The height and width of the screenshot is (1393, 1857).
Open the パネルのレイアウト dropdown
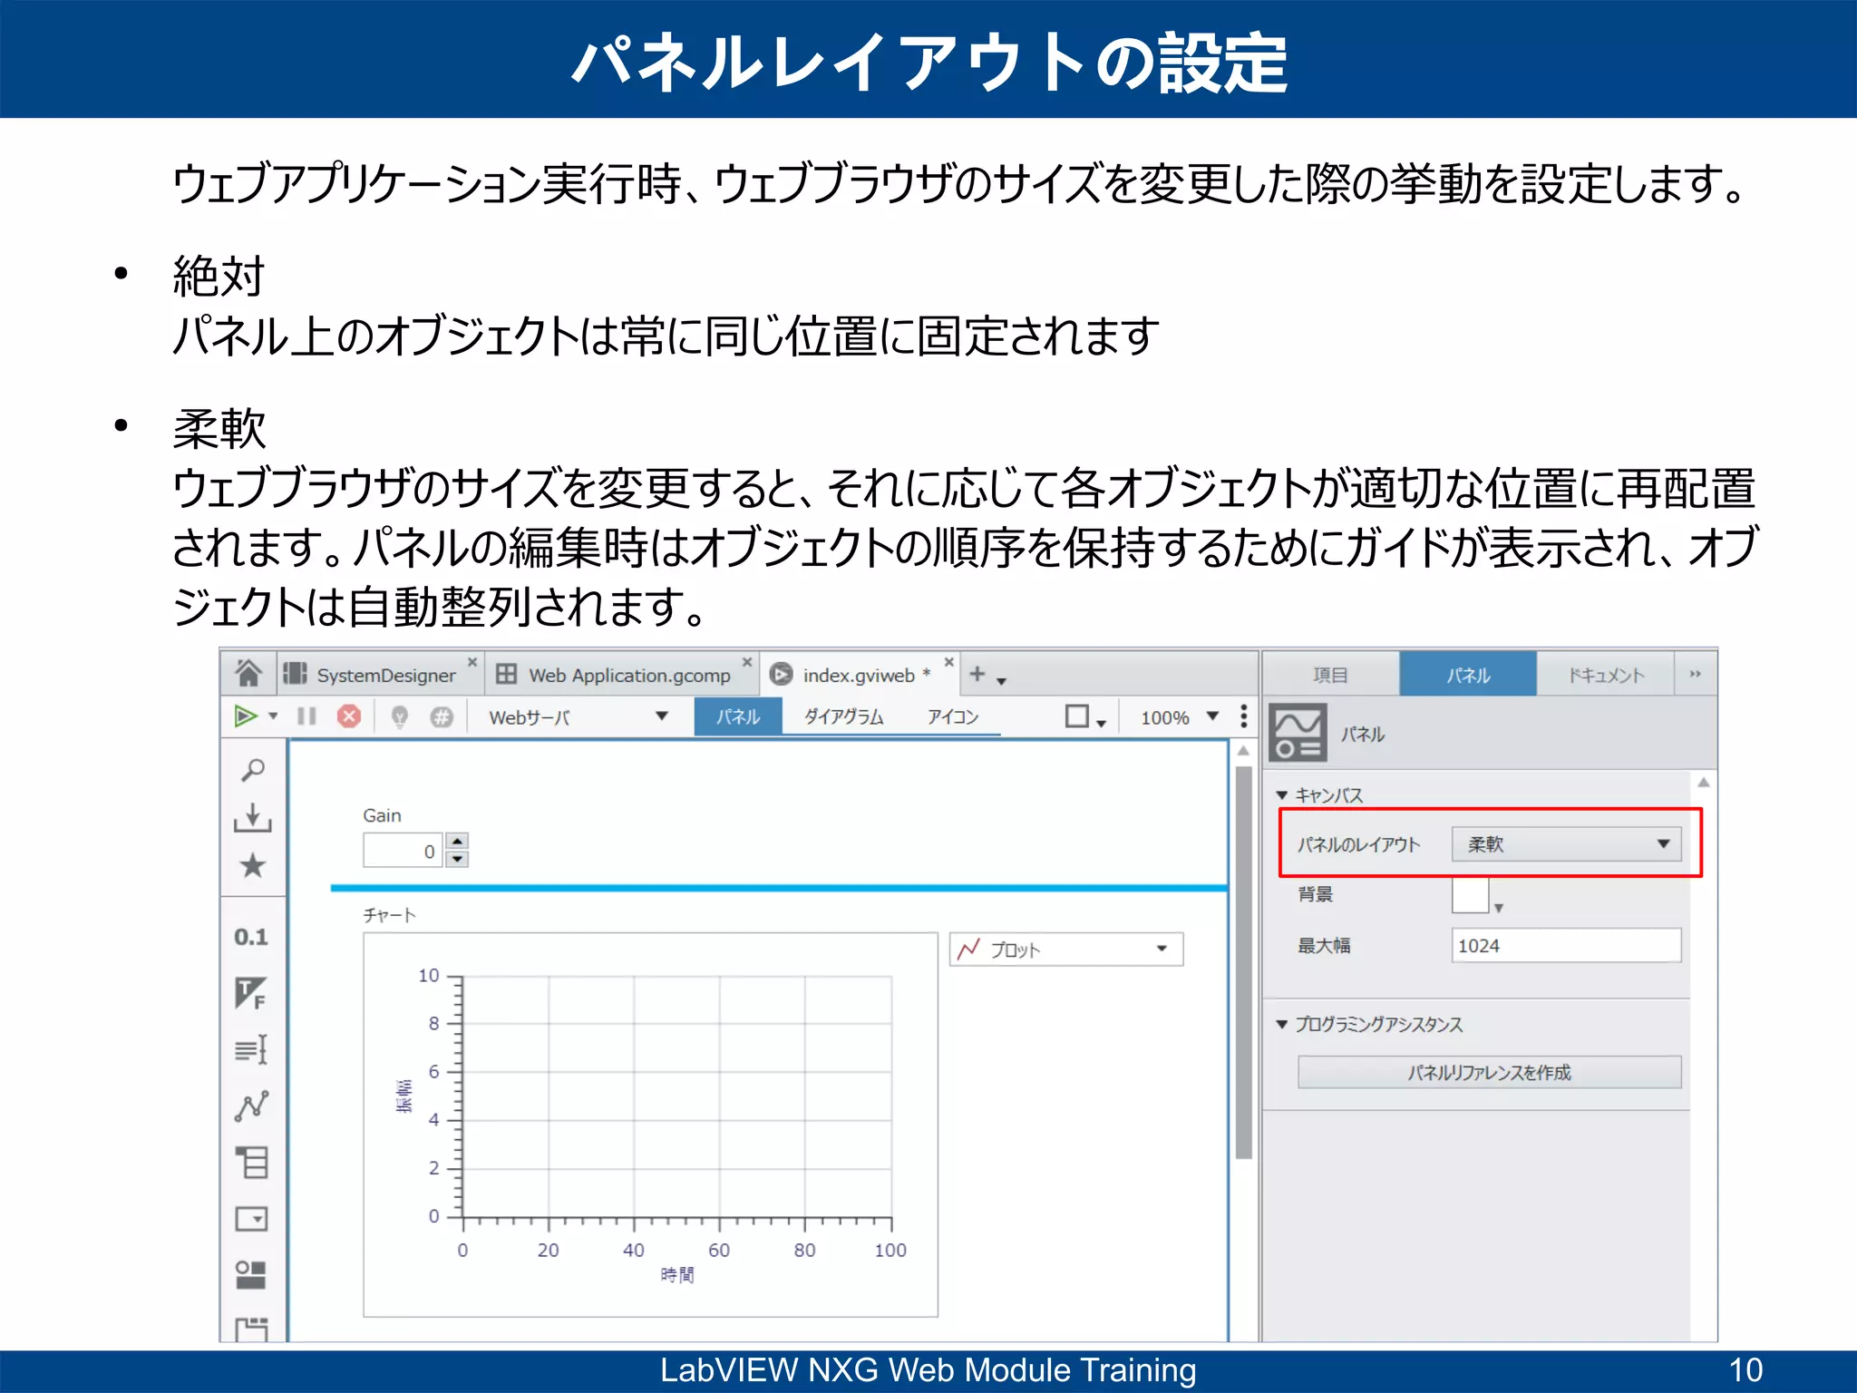[x=1566, y=844]
